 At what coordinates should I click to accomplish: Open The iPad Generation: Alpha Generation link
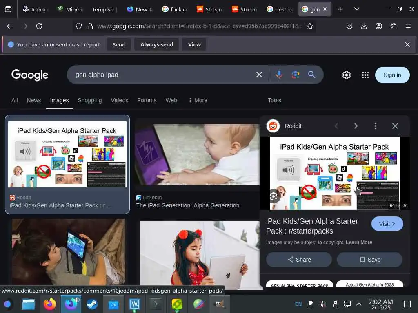coord(188,205)
